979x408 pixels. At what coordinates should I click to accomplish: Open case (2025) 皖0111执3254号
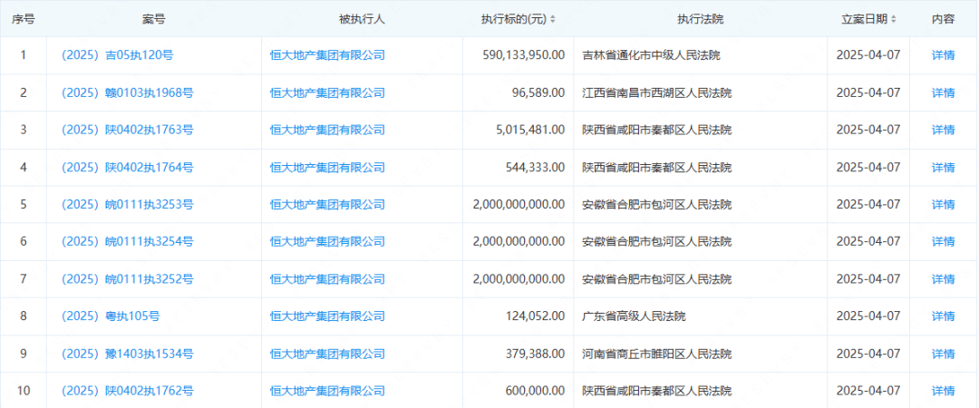click(x=128, y=241)
